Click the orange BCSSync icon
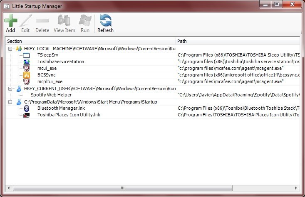Image resolution: width=305 pixels, height=197 pixels. tap(27, 75)
